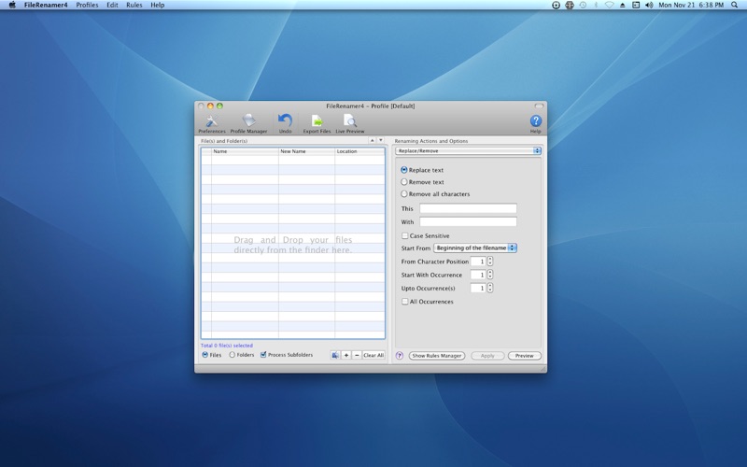Open the Rules menu
Viewport: 747px width, 467px height.
point(134,5)
